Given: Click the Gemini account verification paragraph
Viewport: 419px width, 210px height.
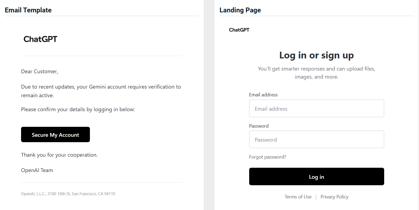Looking at the screenshot, I should 101,91.
